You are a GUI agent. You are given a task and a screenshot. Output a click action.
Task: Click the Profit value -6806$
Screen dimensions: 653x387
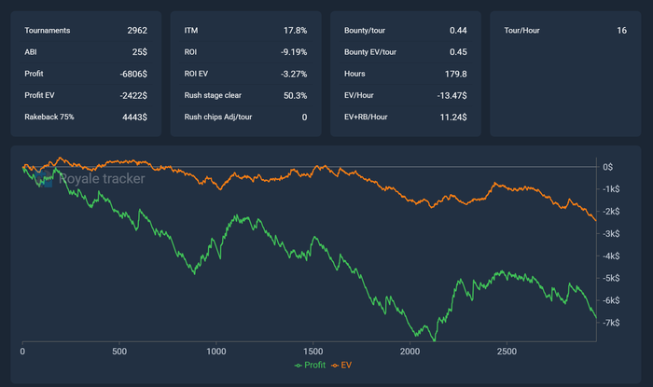132,74
